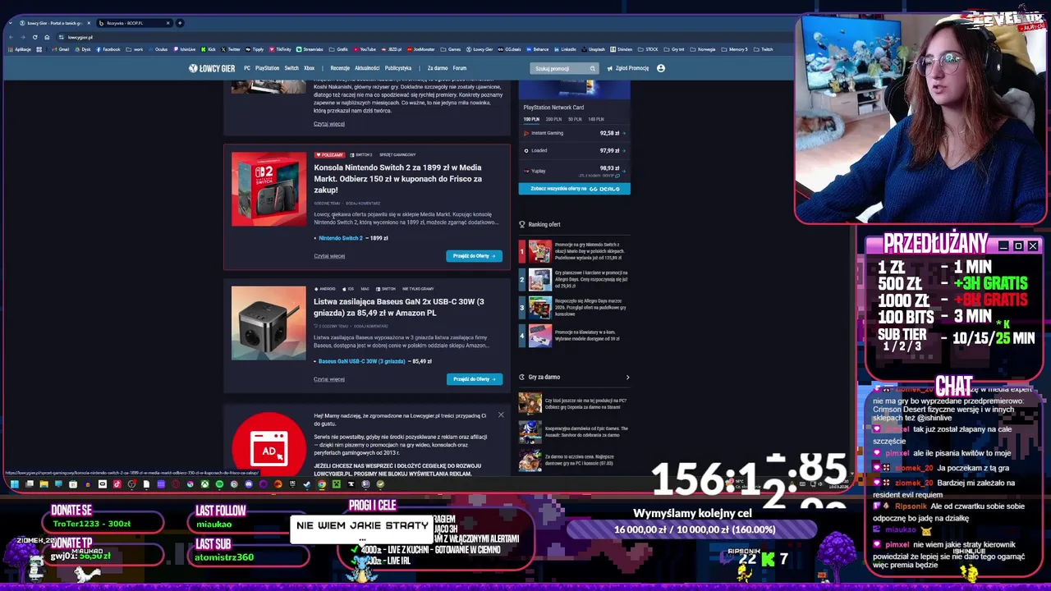Click the Nintendo Switch 2 box thumbnail
Viewport: 1051px width, 591px height.
(x=268, y=189)
